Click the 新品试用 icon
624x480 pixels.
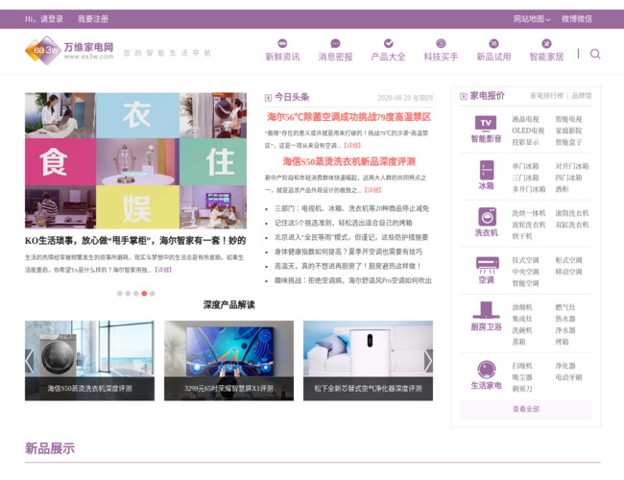[493, 43]
